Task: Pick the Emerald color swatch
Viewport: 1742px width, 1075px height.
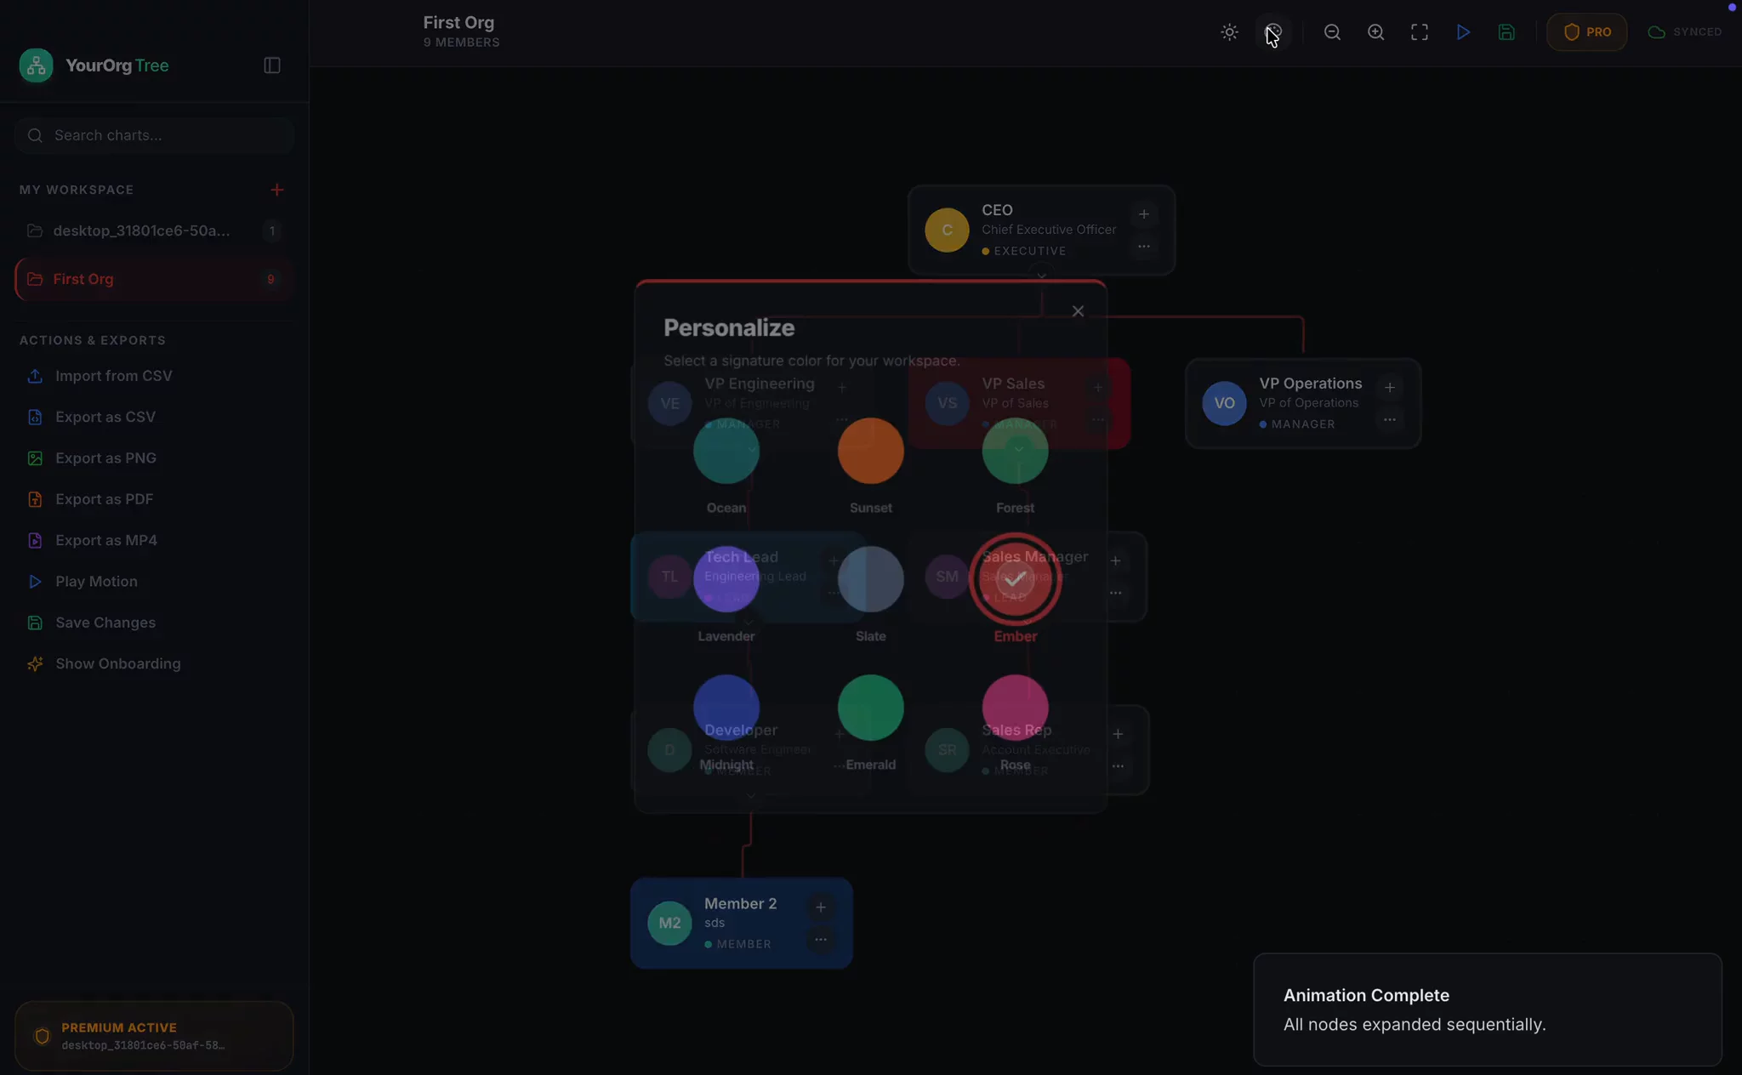Action: pyautogui.click(x=870, y=708)
